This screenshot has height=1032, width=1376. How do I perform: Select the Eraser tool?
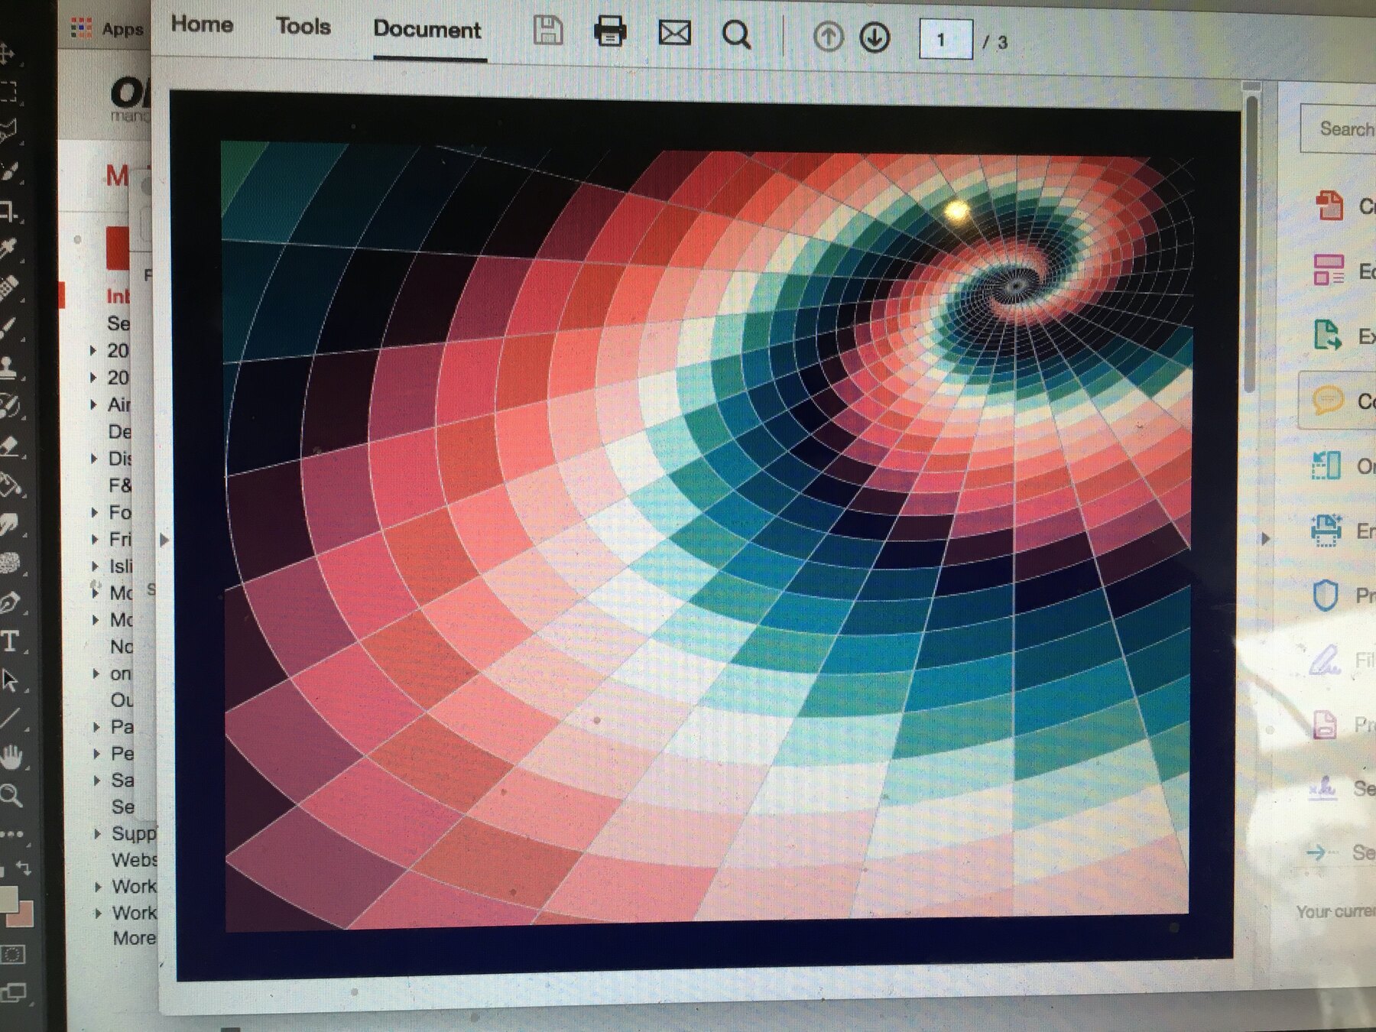pos(10,446)
